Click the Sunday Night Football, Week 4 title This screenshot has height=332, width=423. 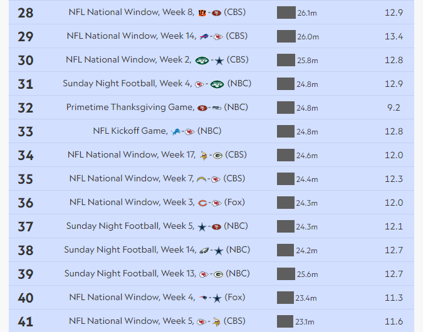click(127, 84)
